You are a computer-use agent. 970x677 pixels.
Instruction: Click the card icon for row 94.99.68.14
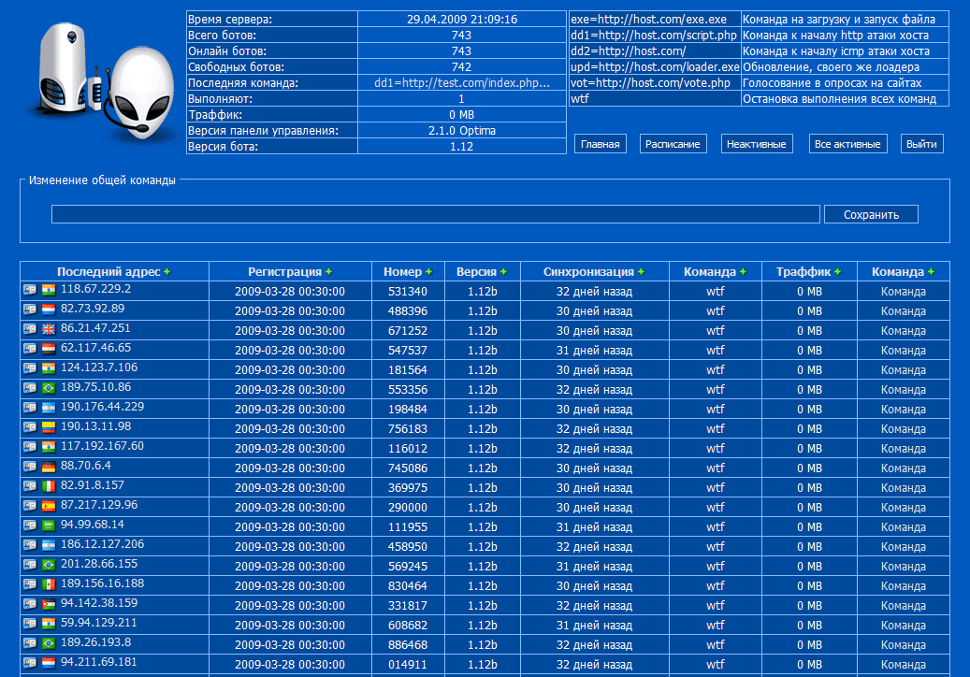tap(30, 525)
